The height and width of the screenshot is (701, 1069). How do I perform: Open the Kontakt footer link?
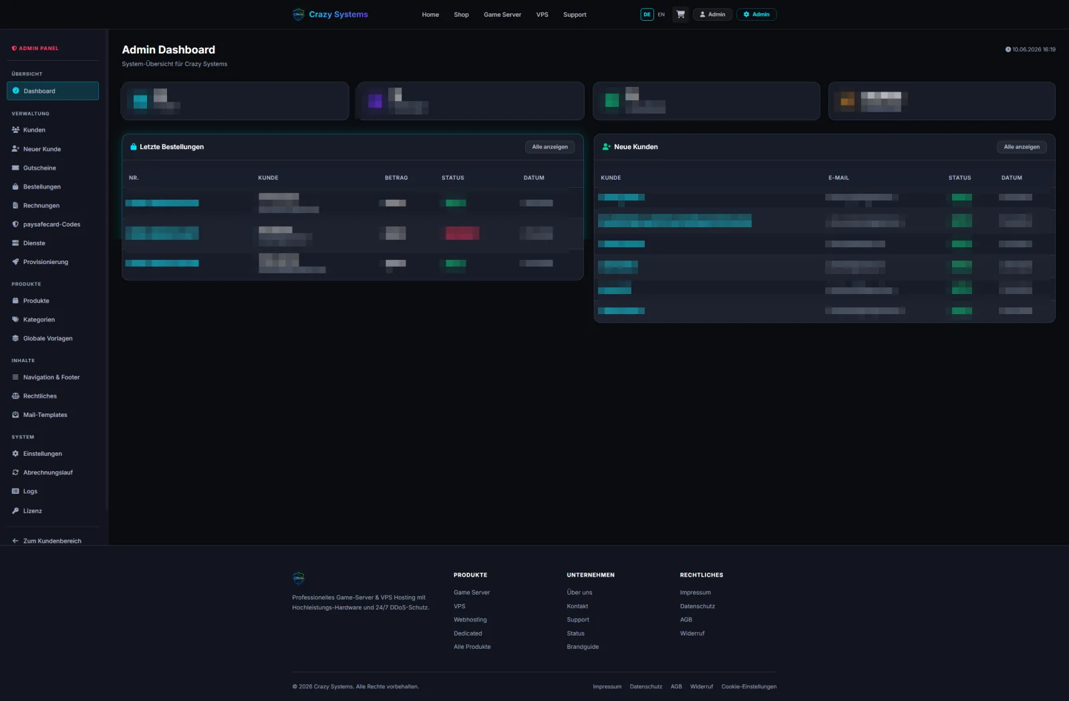pos(577,606)
